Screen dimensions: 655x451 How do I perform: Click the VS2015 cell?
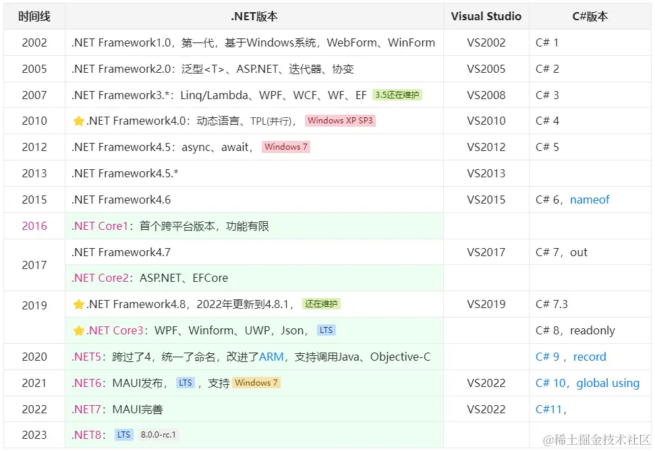coord(486,200)
